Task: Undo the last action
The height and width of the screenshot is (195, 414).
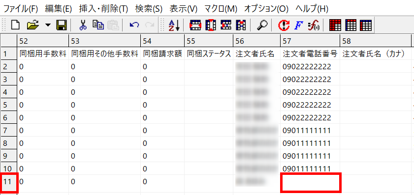Action: pos(134,25)
